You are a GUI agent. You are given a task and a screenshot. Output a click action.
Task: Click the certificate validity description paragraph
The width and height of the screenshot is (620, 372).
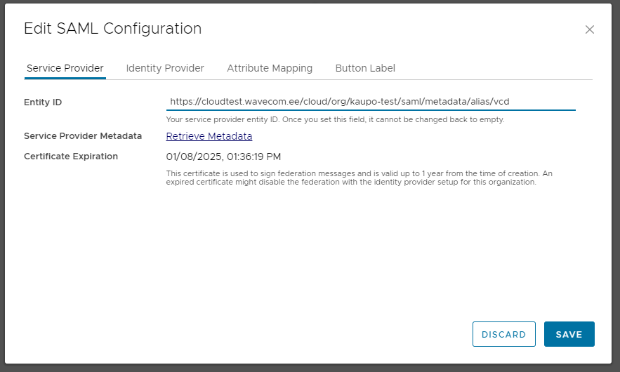[x=359, y=178]
